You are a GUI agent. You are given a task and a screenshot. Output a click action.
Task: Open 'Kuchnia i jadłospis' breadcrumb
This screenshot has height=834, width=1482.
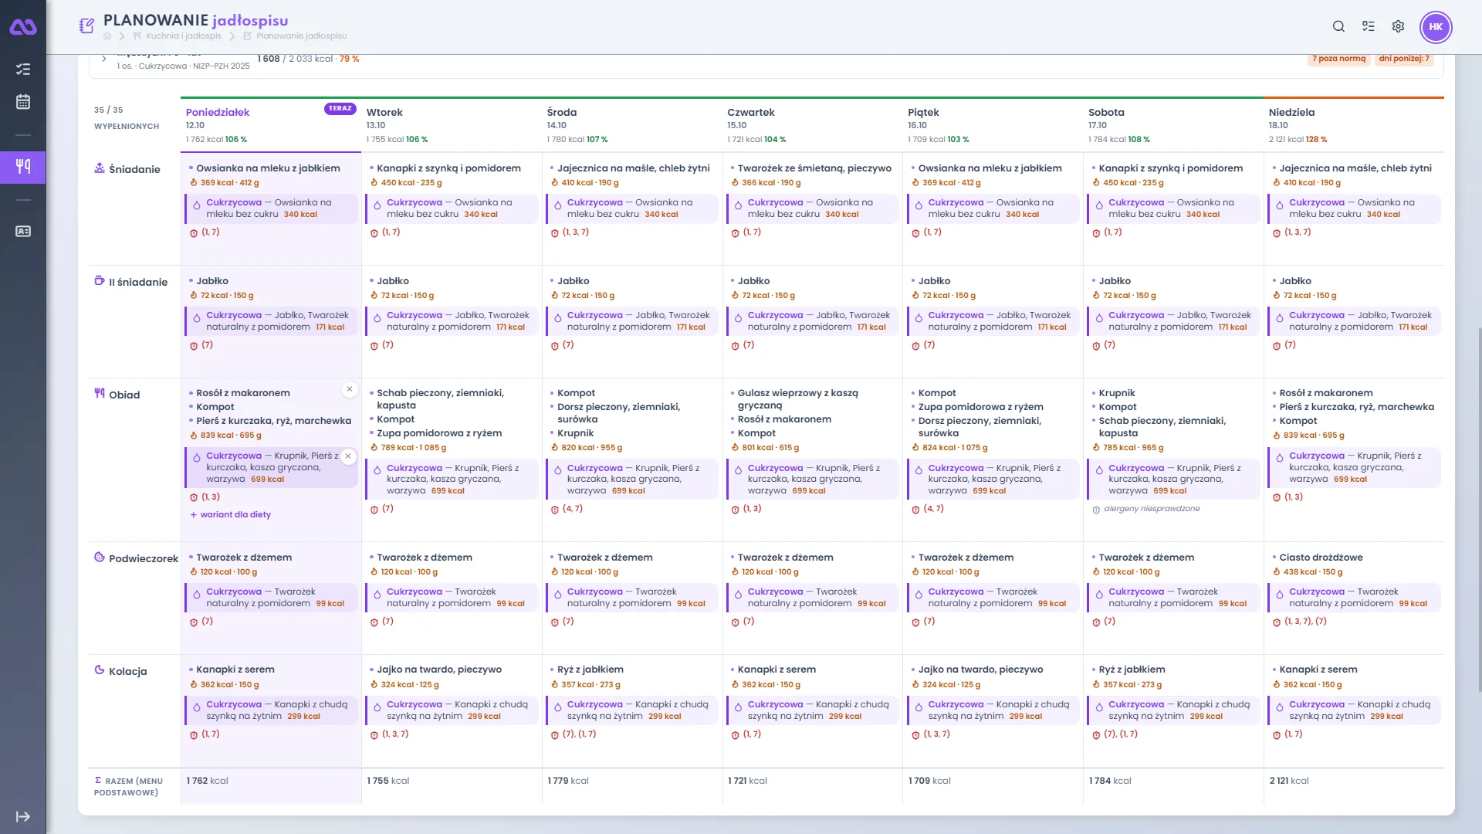coord(184,36)
